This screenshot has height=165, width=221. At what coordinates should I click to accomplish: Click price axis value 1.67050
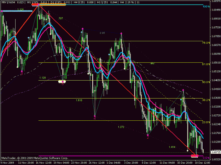[x=216, y=36]
